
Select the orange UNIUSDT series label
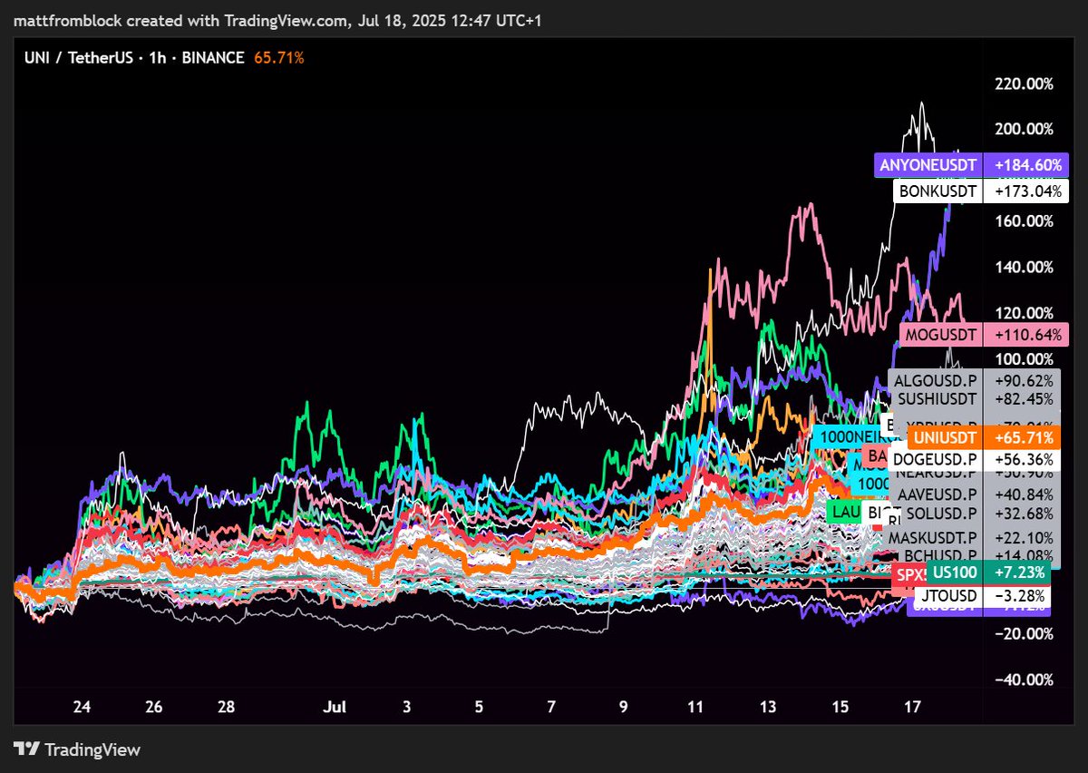[x=945, y=437]
